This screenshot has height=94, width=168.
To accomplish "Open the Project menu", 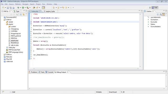I will coord(38,4).
